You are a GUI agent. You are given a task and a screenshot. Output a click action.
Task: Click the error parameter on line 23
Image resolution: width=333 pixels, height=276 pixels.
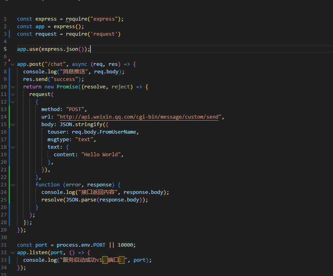click(x=73, y=185)
